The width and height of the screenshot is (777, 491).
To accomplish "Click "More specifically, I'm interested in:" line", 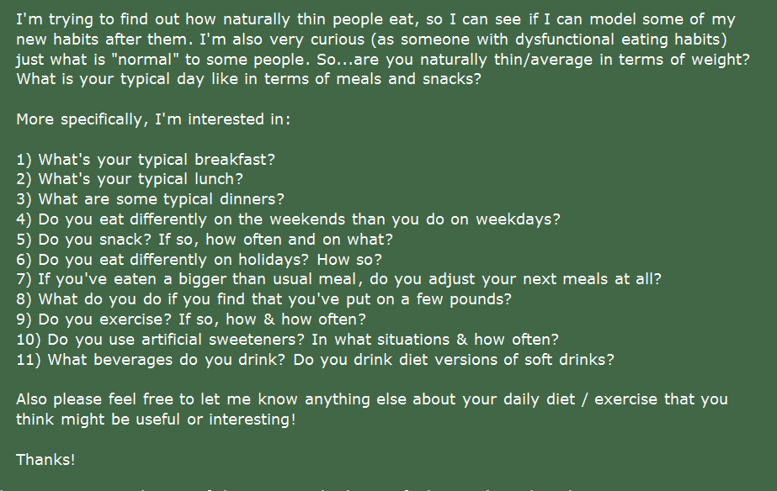I will [x=153, y=119].
